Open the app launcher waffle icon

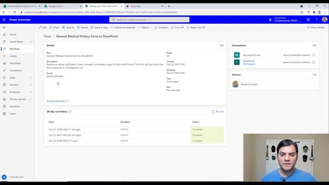pos(4,20)
